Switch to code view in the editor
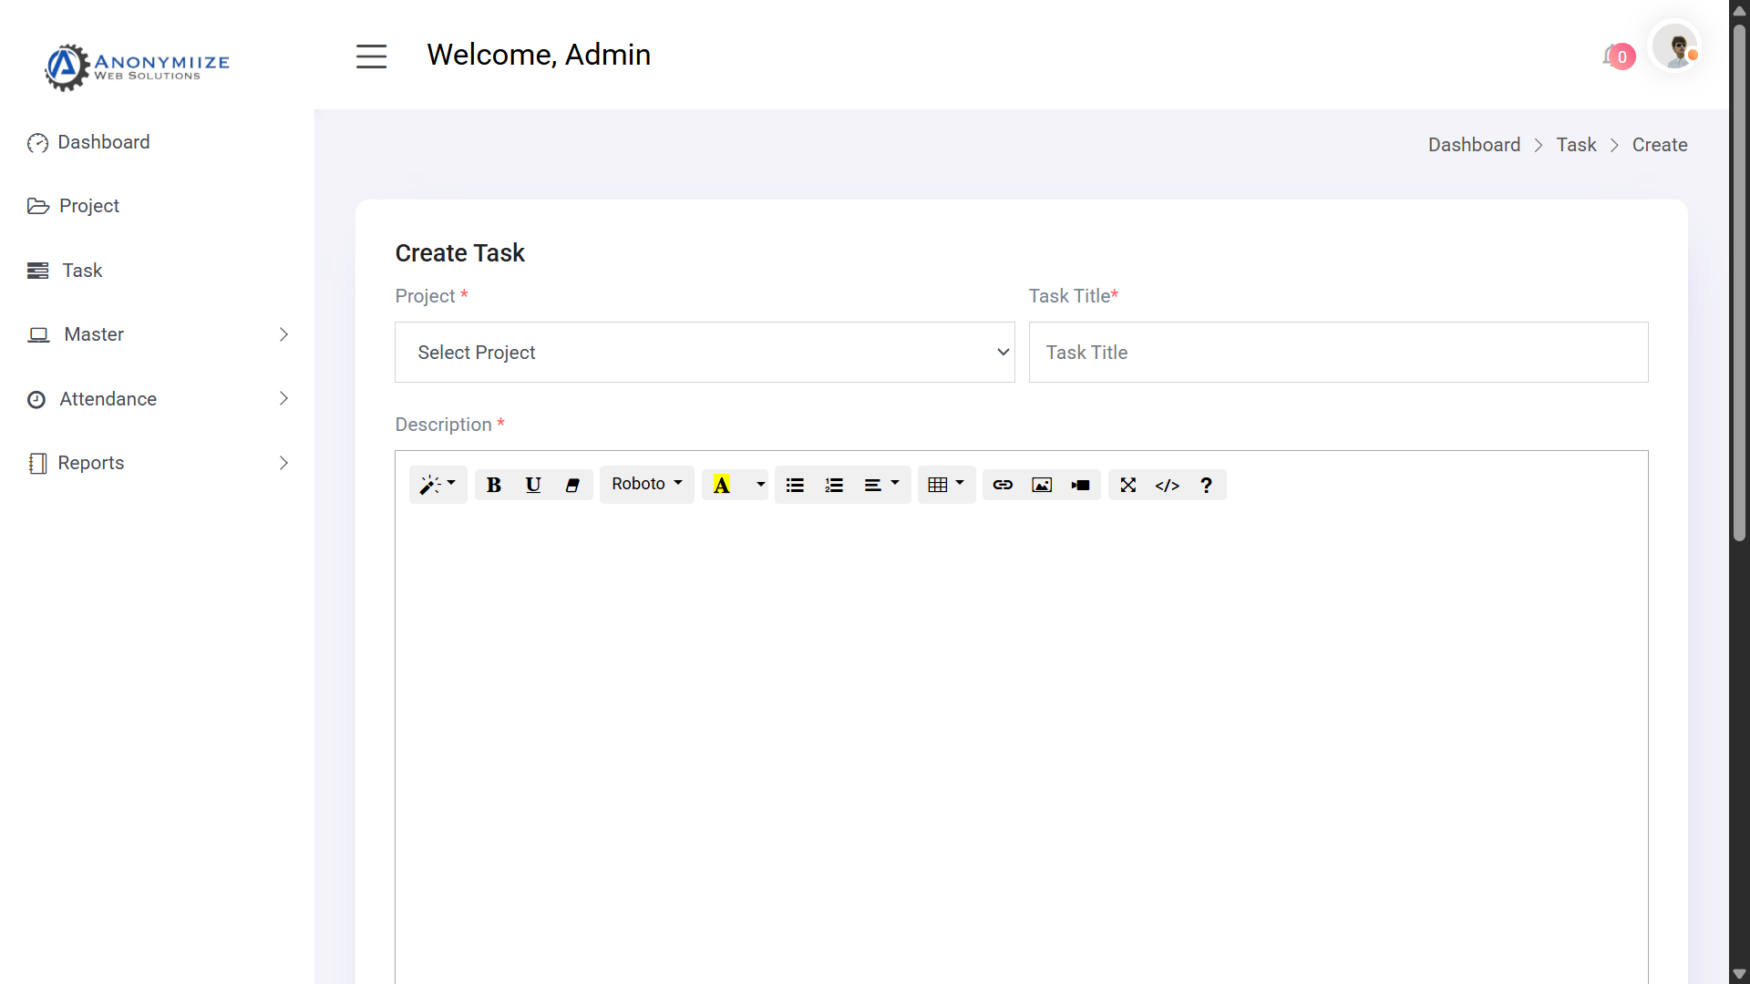This screenshot has width=1750, height=984. (x=1168, y=485)
